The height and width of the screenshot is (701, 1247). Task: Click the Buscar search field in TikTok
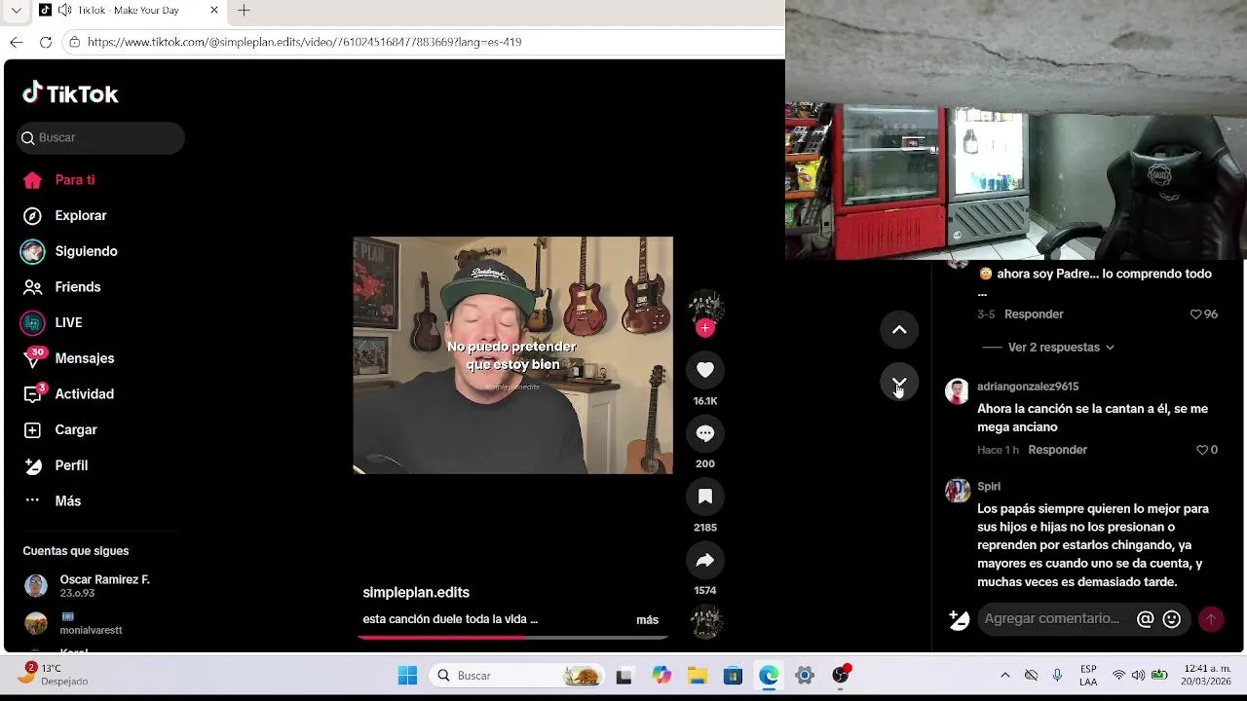click(x=100, y=138)
